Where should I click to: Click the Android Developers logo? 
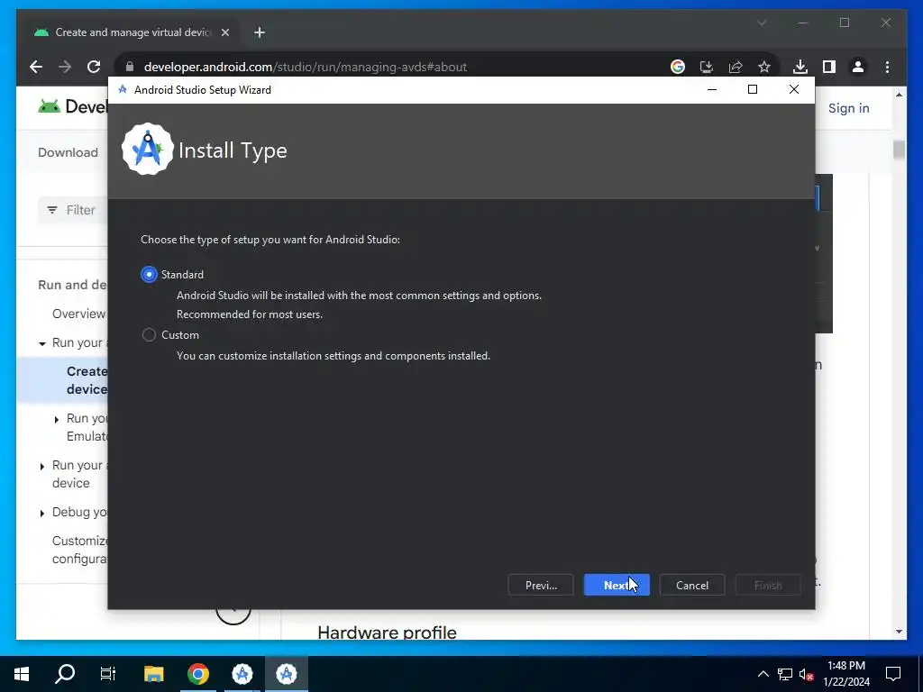coord(72,106)
